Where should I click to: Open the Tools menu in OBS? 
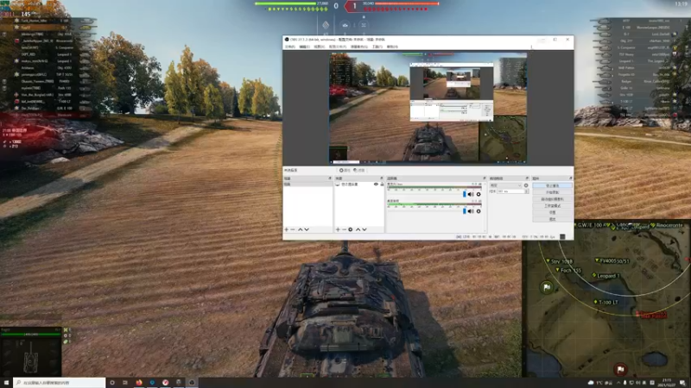point(377,47)
